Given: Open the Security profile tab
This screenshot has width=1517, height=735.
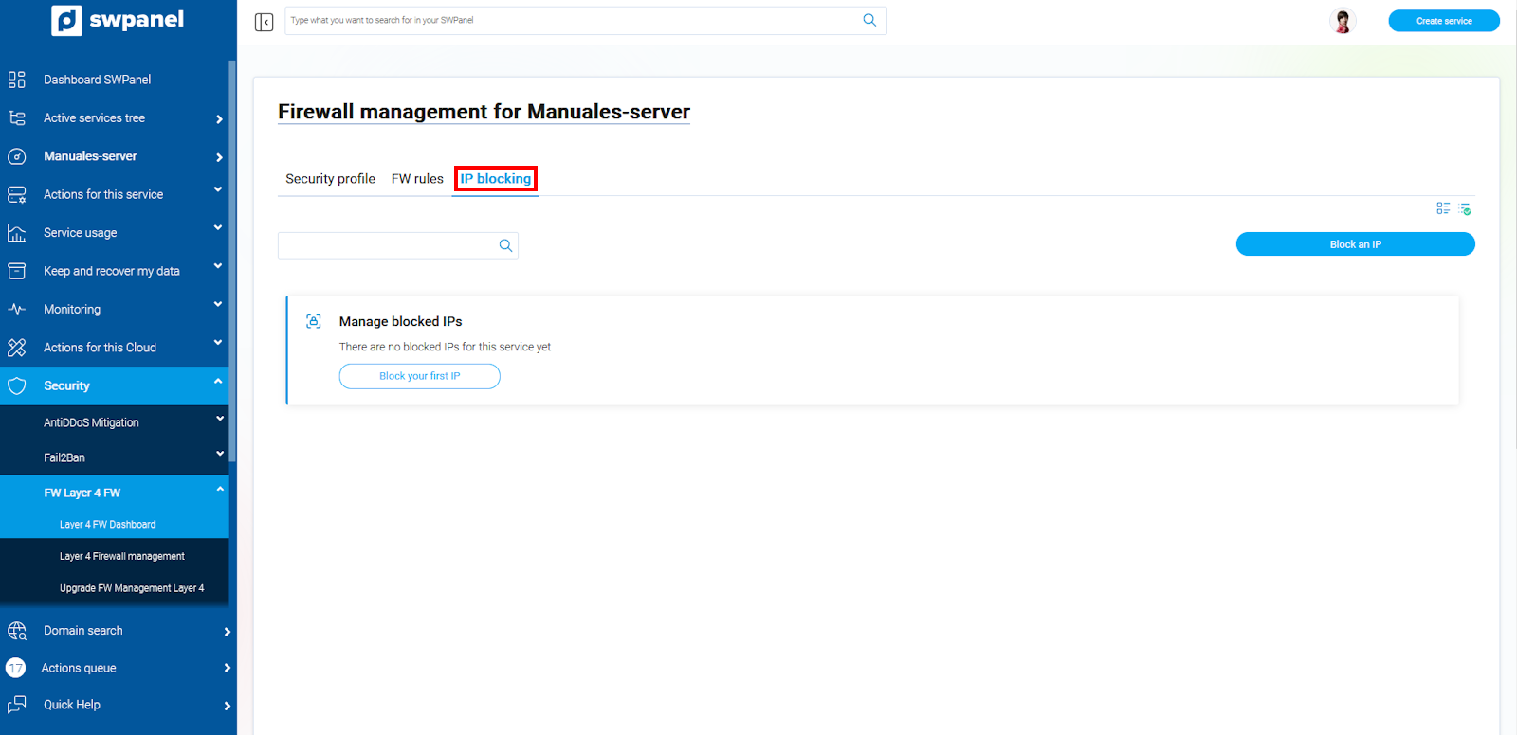Looking at the screenshot, I should pos(330,179).
